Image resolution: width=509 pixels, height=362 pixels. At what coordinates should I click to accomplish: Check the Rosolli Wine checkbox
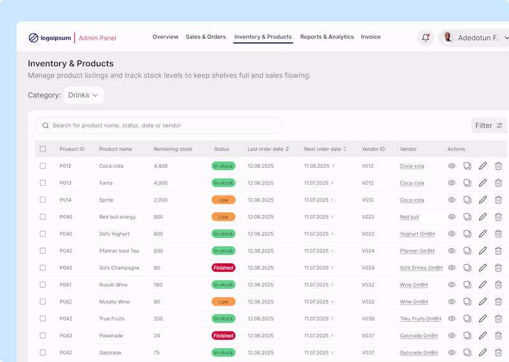[x=43, y=284]
